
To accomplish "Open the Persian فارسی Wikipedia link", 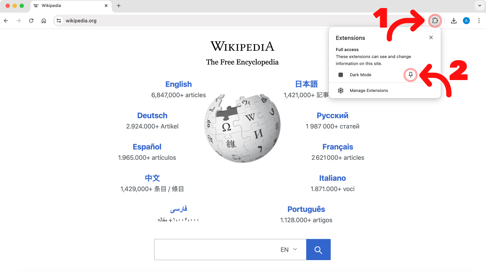I will click(179, 209).
